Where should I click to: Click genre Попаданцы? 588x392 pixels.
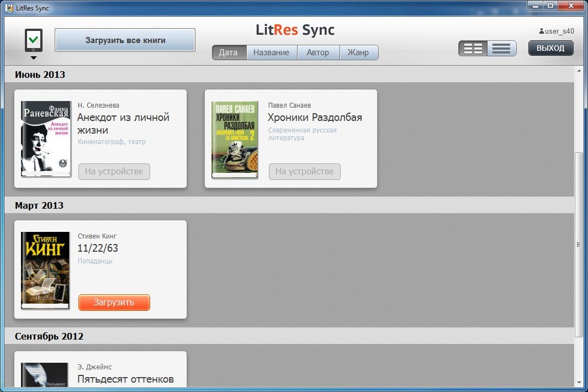coord(95,261)
